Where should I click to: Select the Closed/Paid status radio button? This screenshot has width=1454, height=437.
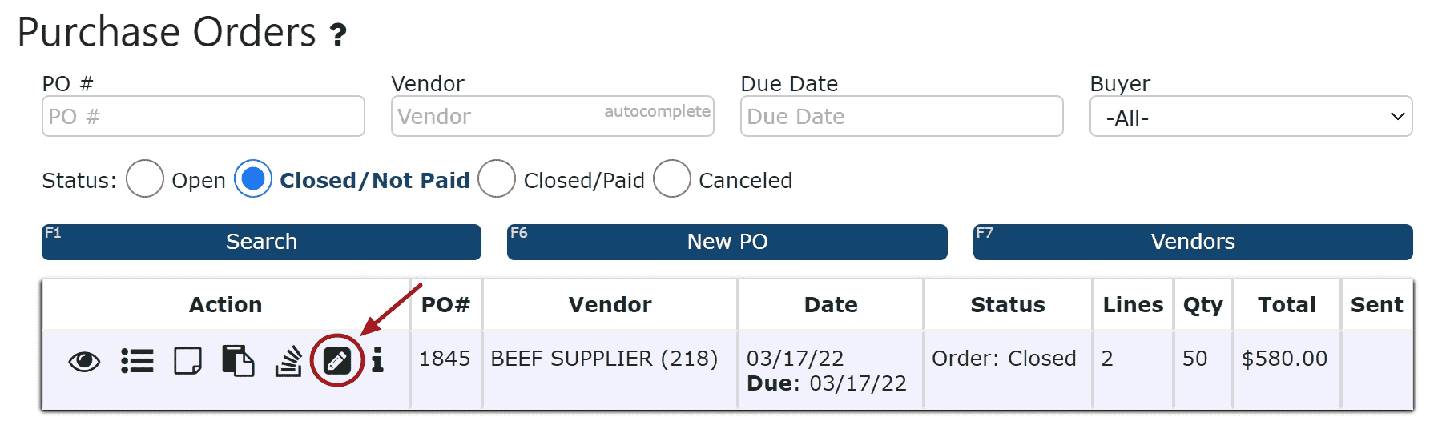click(x=497, y=178)
